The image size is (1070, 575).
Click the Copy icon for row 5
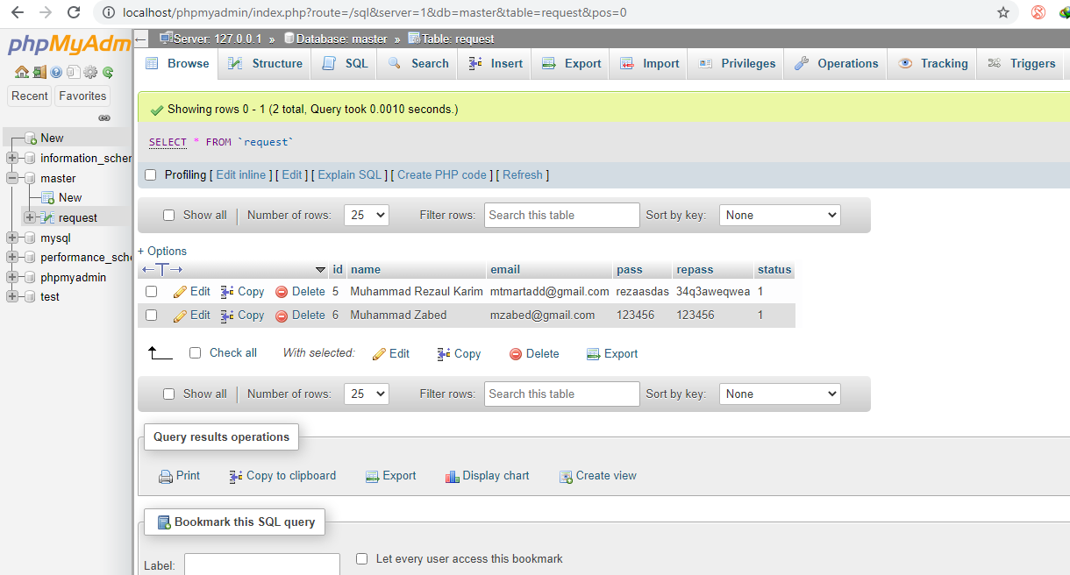click(227, 292)
